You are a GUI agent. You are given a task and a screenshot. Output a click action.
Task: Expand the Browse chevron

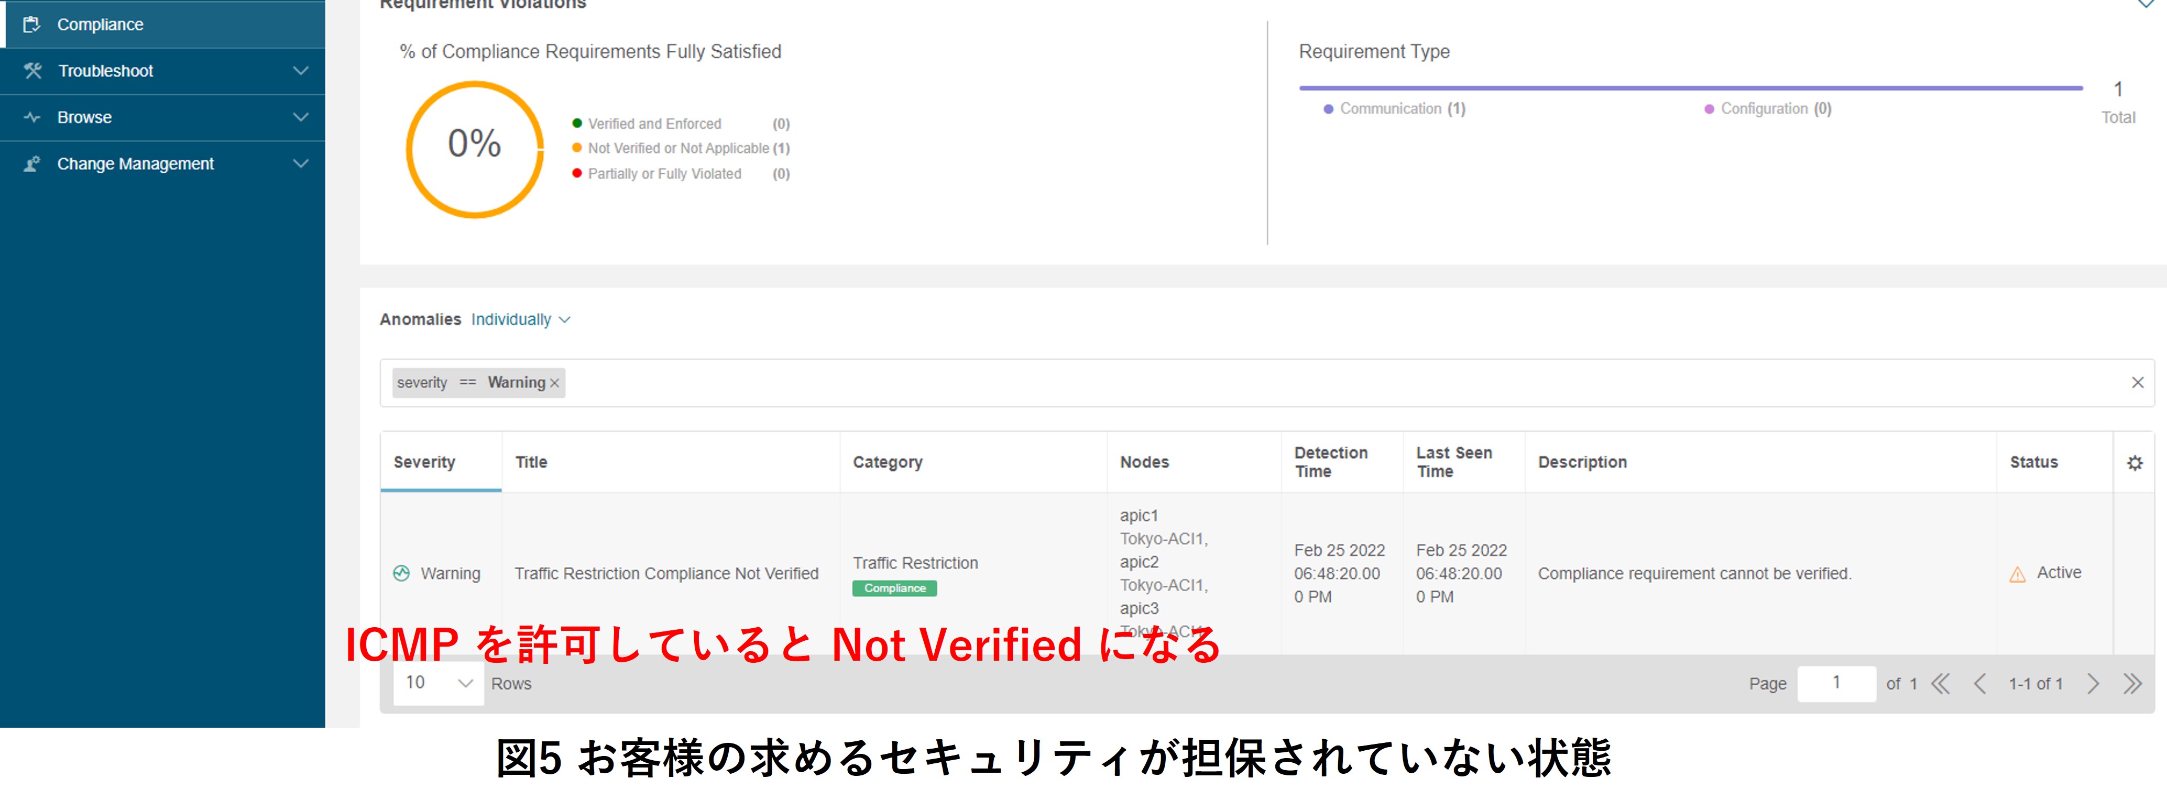(300, 117)
